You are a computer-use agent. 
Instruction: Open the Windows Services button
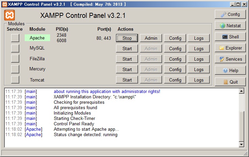[x=230, y=59]
